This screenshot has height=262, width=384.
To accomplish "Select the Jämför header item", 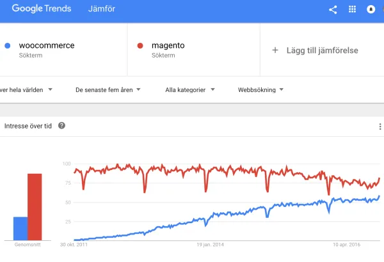I will (x=102, y=9).
